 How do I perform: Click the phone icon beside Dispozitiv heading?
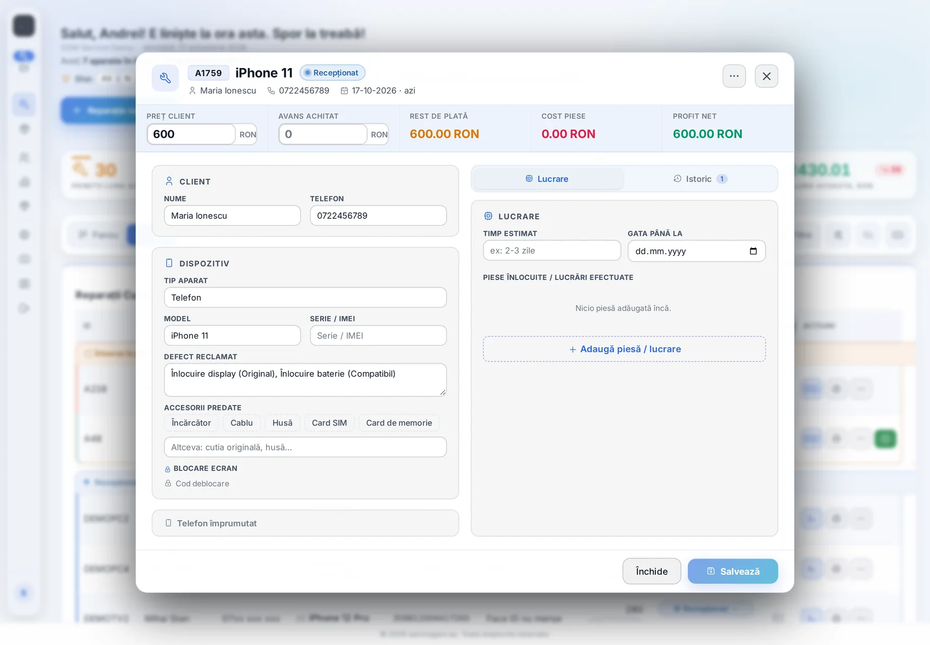(x=169, y=263)
